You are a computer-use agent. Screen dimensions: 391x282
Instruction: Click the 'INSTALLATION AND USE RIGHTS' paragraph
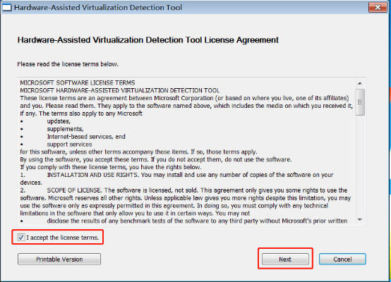point(176,178)
